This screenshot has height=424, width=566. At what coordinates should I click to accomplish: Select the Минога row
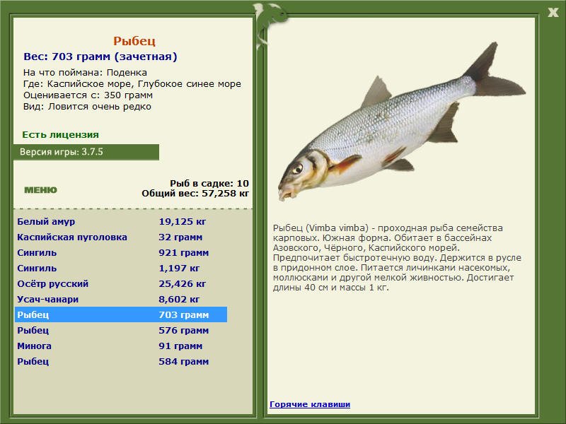tap(121, 346)
